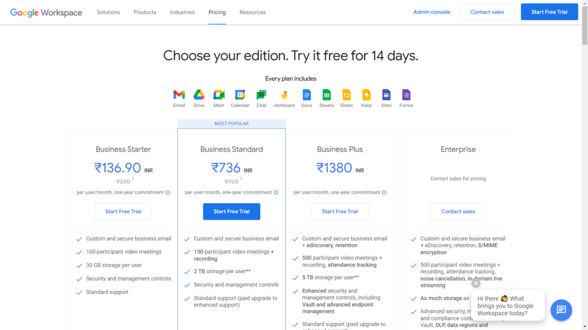Screen dimensions: 588x330
Task: Expand the Industries menu
Action: tap(182, 12)
